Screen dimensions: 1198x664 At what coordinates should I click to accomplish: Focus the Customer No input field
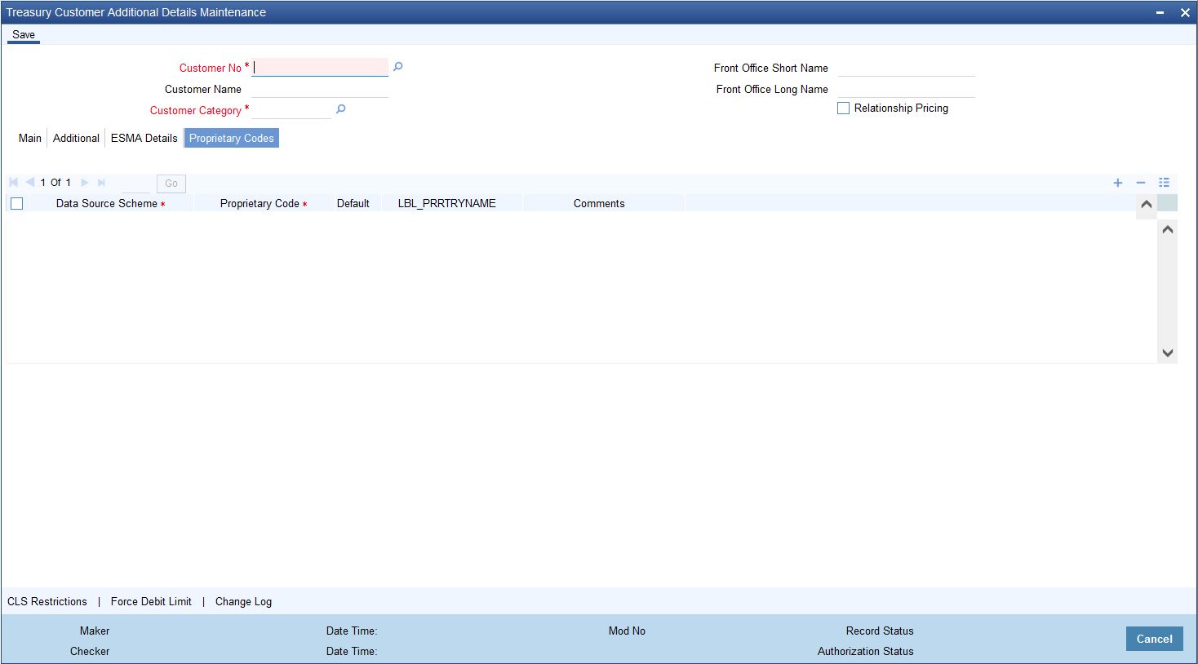click(320, 68)
